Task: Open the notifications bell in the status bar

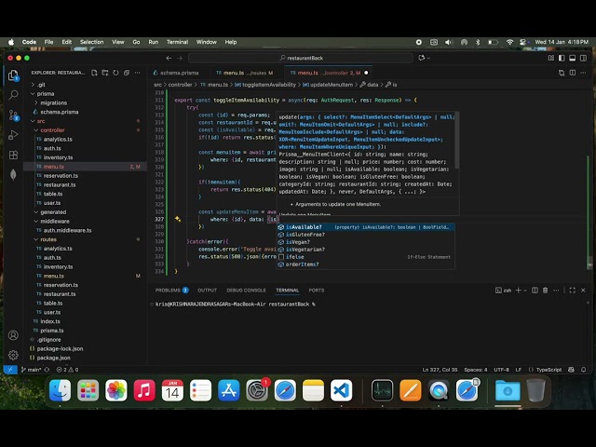Action: pos(584,370)
